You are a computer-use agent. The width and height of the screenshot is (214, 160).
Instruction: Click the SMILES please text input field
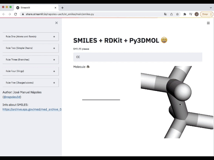click(x=137, y=57)
